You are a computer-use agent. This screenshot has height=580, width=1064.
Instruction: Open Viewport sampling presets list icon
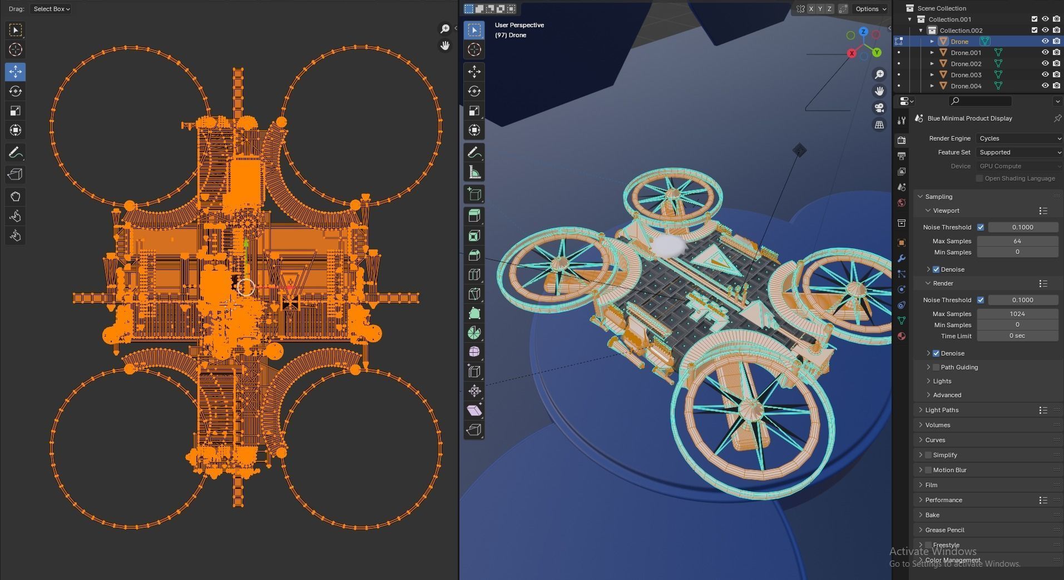click(x=1043, y=211)
